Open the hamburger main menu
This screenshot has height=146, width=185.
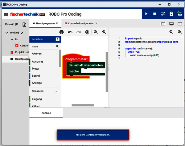(6, 14)
